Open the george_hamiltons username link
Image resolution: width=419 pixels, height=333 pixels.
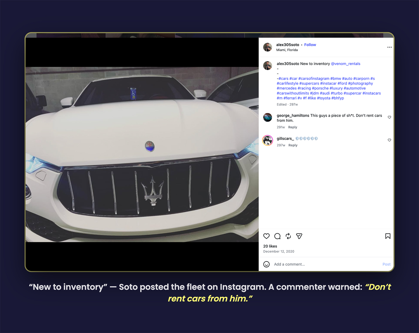pyautogui.click(x=293, y=116)
